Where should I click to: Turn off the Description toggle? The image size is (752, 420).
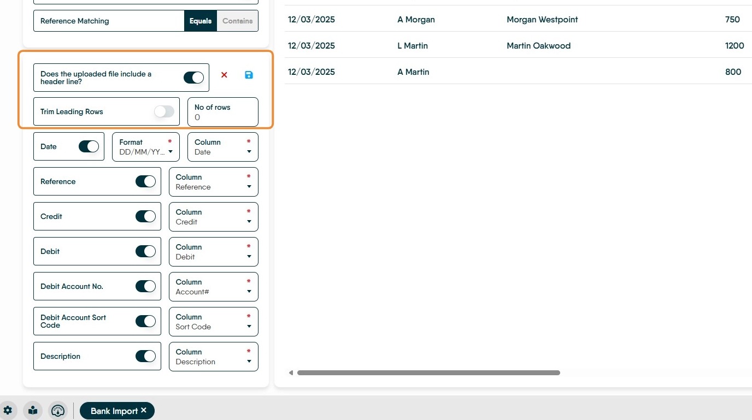pyautogui.click(x=146, y=356)
